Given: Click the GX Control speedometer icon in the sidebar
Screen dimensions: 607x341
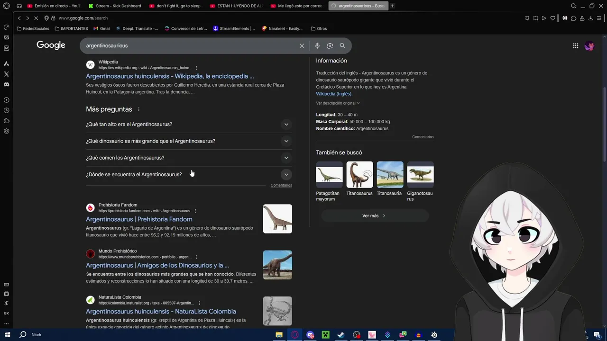Looking at the screenshot, I should (6, 27).
